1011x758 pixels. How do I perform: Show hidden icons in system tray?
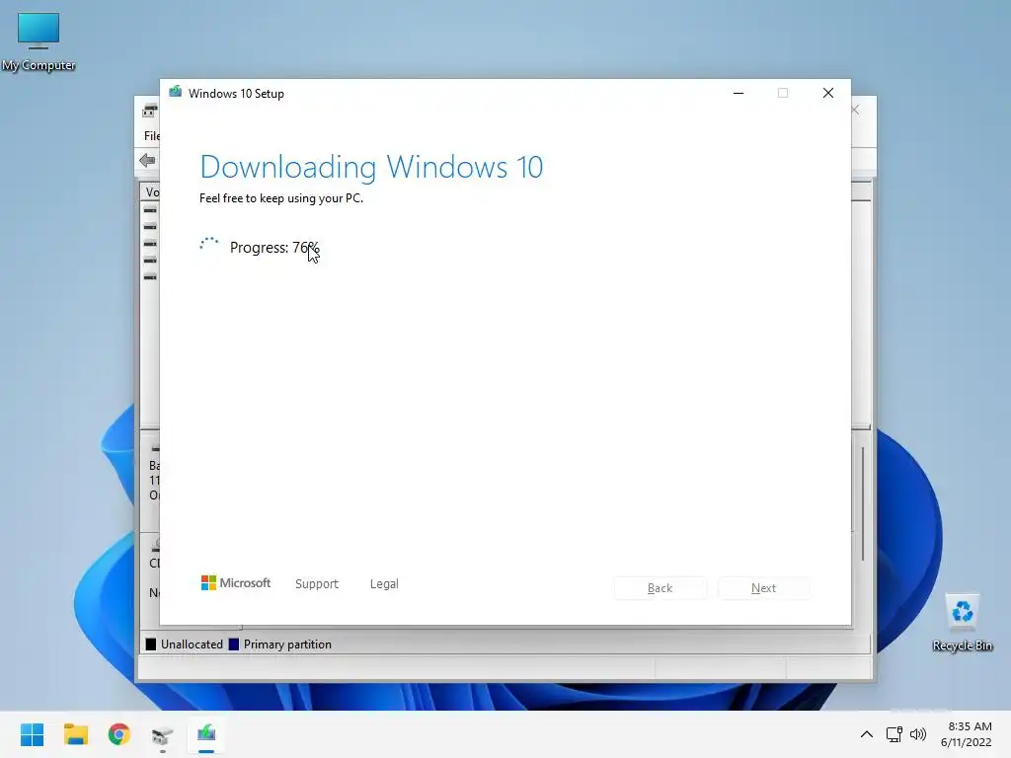(x=867, y=734)
